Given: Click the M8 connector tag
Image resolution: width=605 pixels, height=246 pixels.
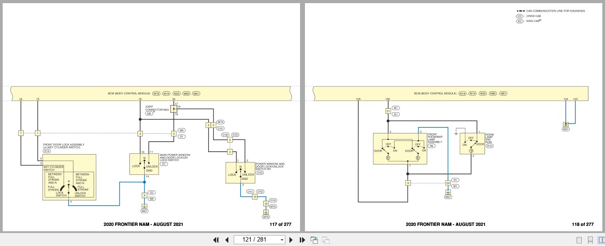Looking at the screenshot, I should point(152,199).
